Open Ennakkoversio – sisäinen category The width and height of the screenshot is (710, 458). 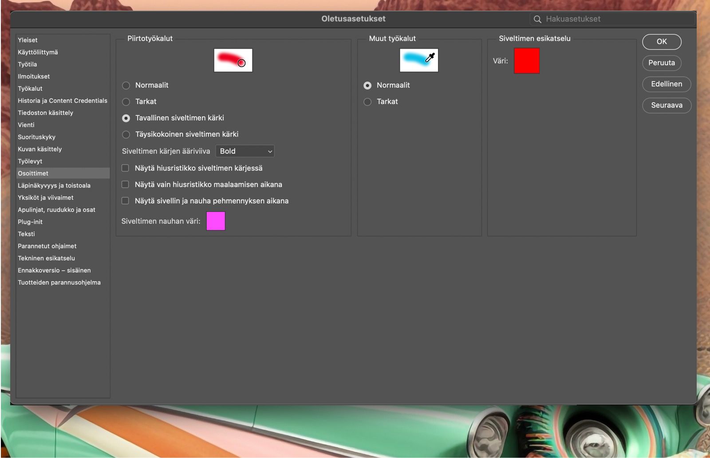click(x=63, y=270)
